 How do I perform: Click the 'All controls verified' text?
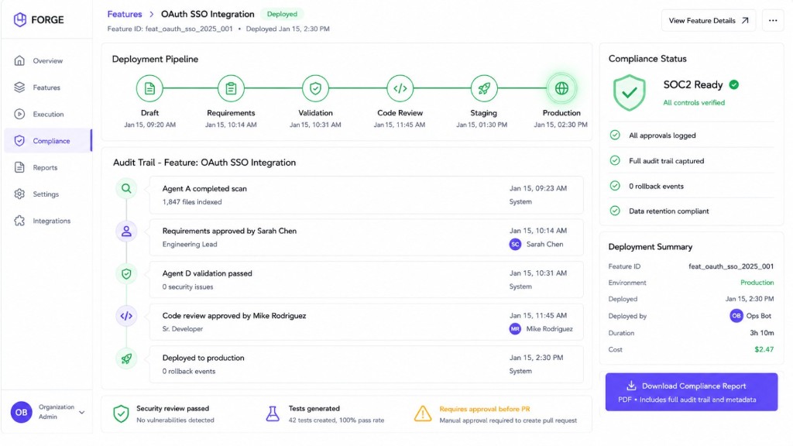coord(694,103)
